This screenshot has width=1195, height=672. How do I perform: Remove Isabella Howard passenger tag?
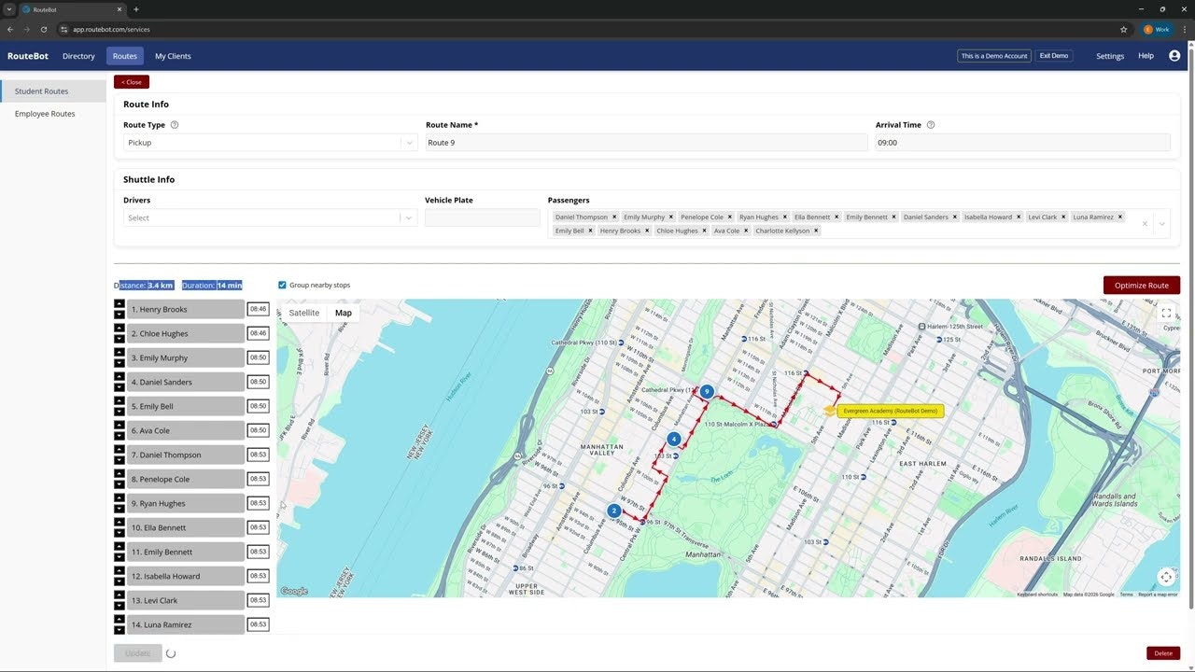[1019, 217]
